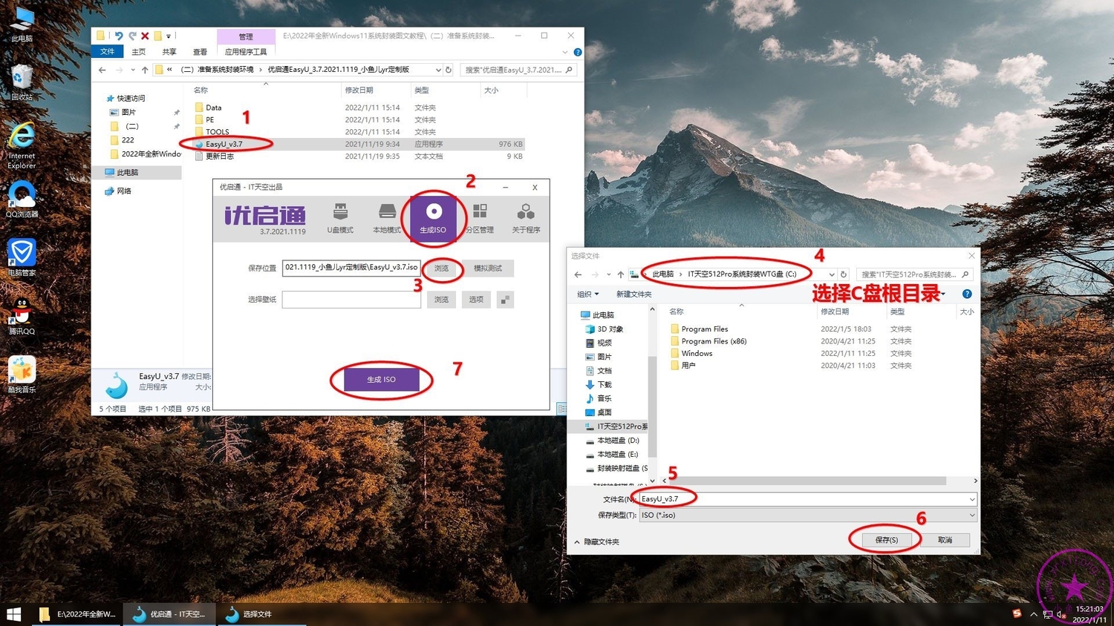Select Program Files (x86) folder
This screenshot has width=1114, height=626.
(x=714, y=341)
